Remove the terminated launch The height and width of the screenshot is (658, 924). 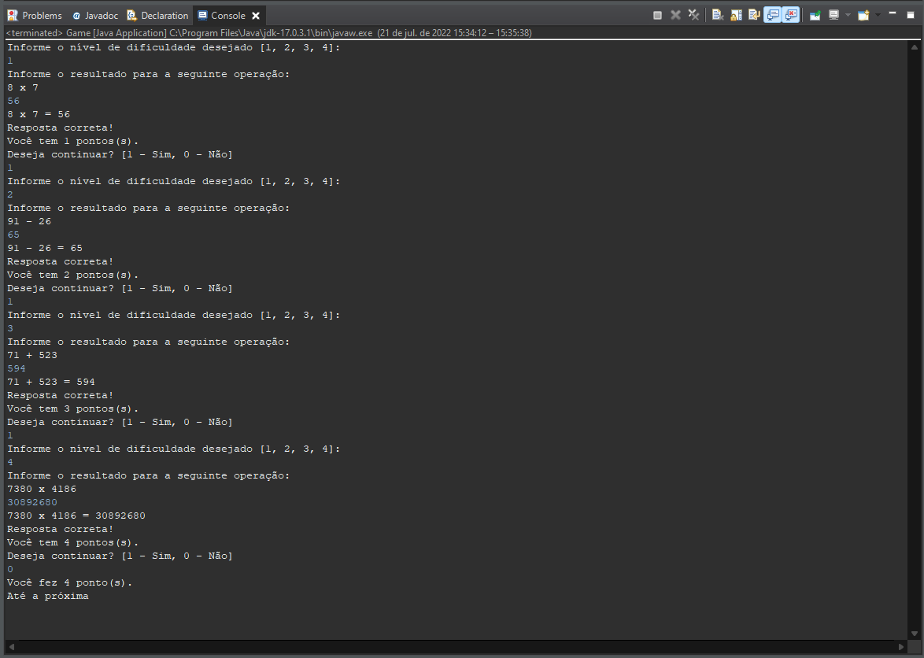click(675, 14)
